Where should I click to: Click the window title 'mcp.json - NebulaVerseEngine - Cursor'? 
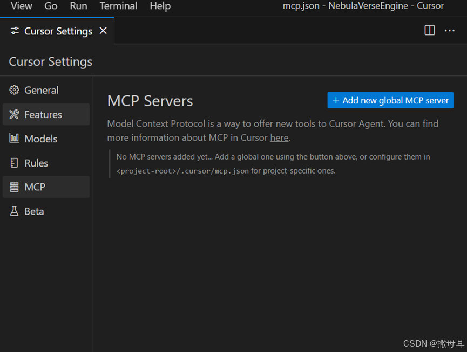363,5
